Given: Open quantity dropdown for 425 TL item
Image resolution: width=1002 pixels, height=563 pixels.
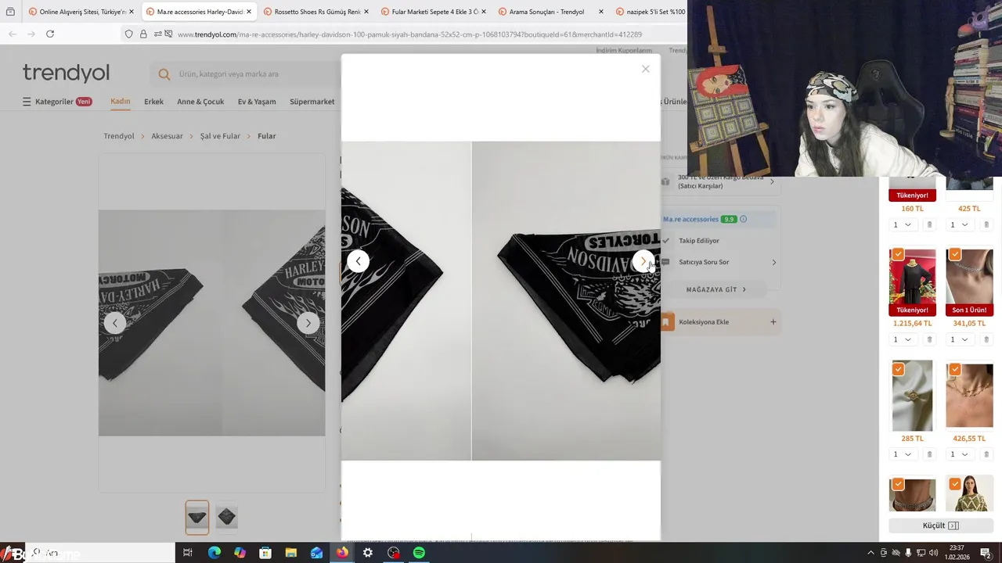Looking at the screenshot, I should tap(960, 225).
